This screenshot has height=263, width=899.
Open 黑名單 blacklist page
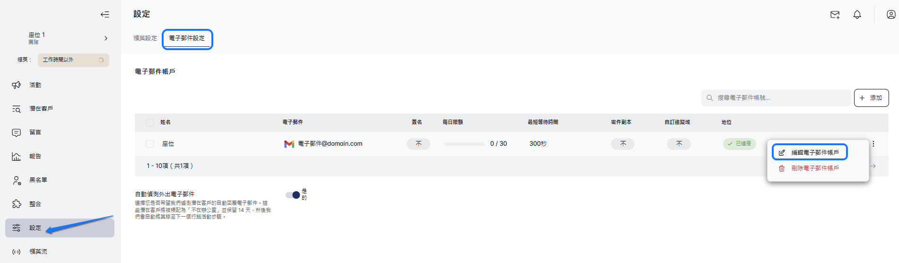tap(38, 180)
